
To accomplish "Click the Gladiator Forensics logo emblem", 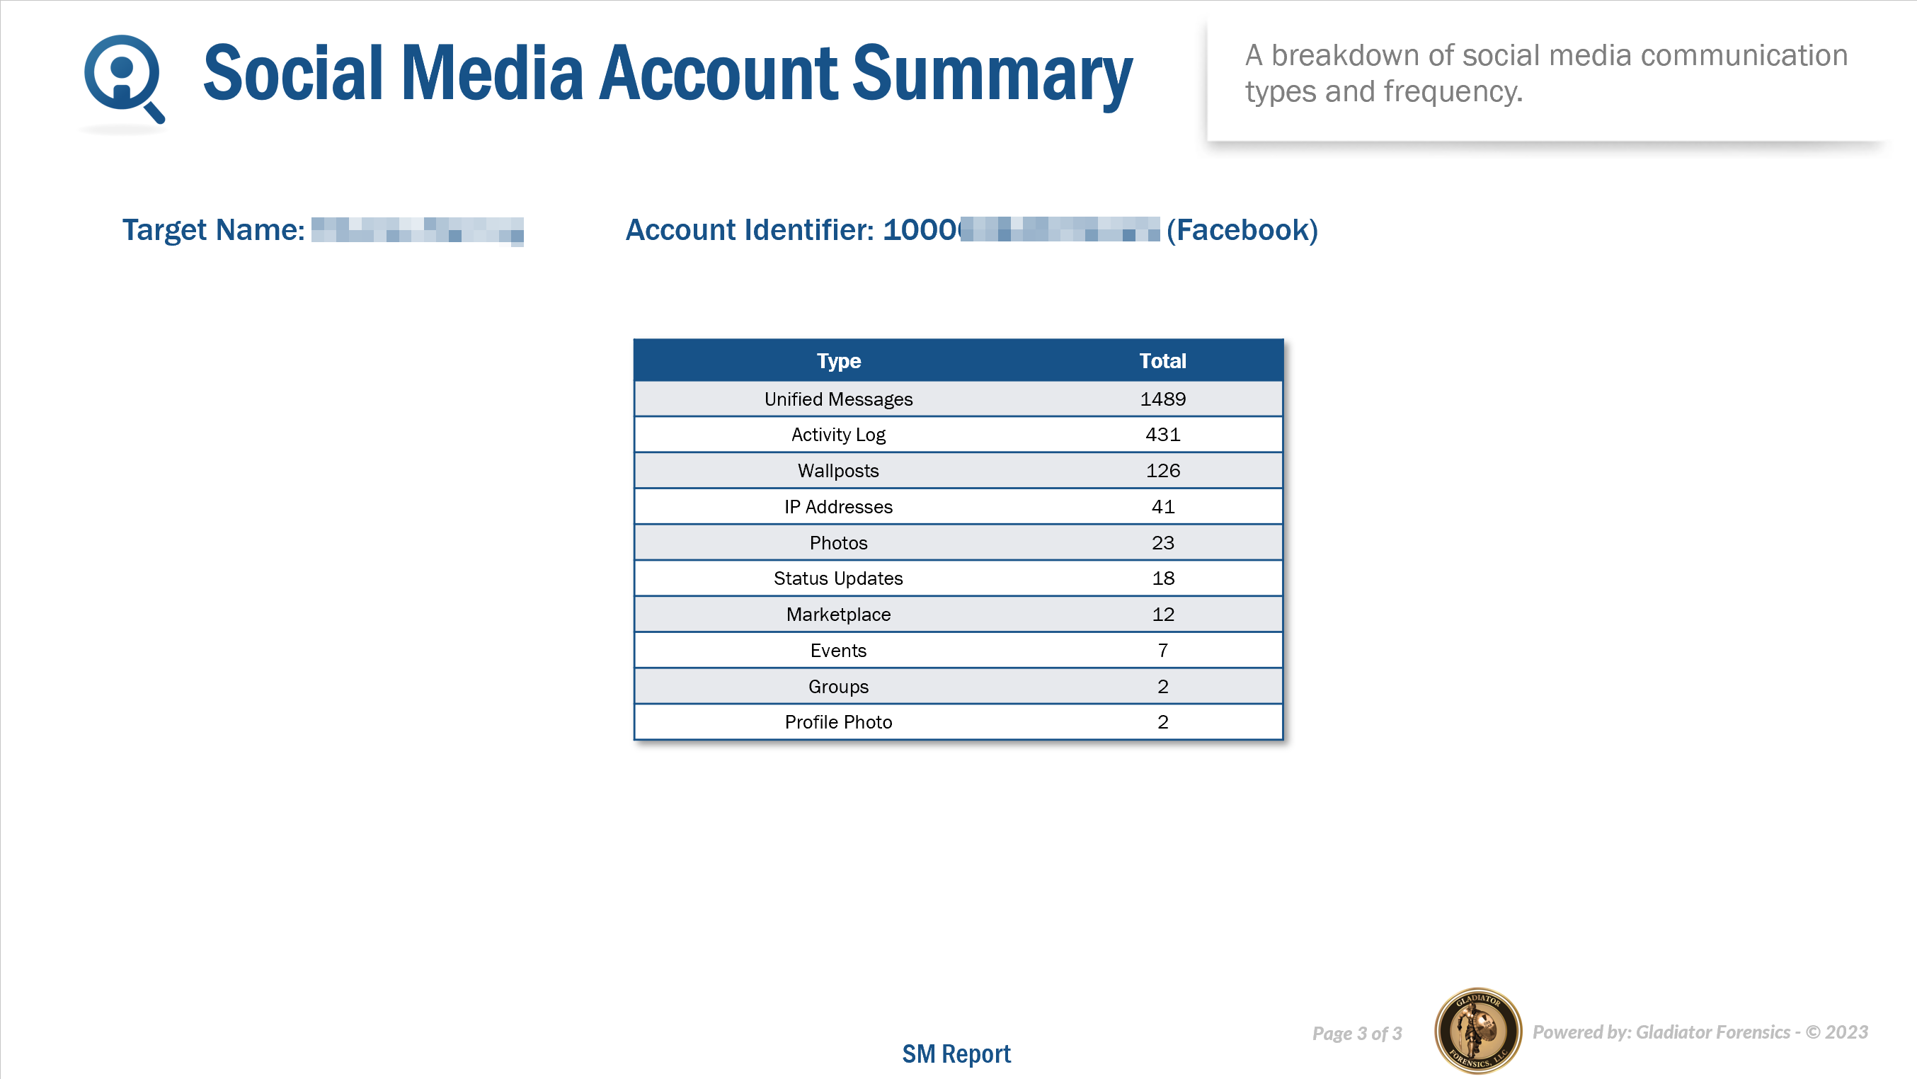I will (x=1477, y=1032).
